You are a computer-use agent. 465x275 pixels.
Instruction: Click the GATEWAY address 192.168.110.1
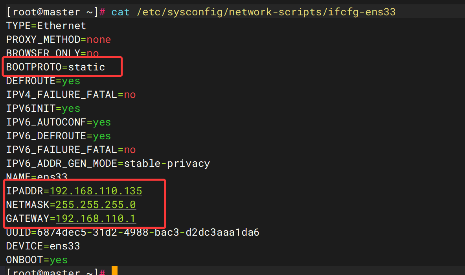coord(96,219)
